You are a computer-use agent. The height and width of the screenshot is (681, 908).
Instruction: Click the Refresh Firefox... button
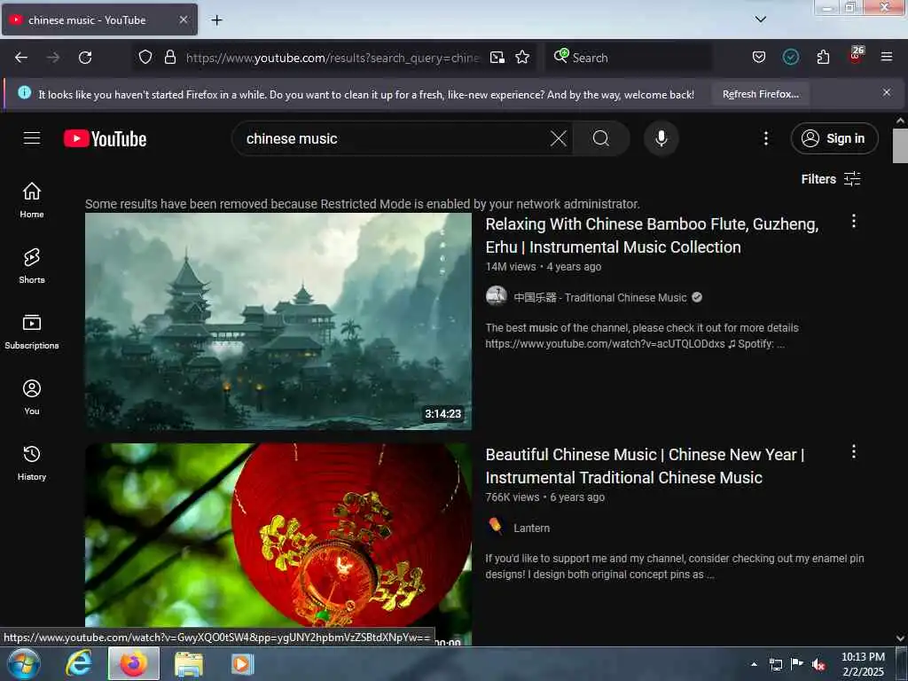pos(760,94)
